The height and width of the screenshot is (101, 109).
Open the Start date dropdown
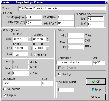(30, 39)
